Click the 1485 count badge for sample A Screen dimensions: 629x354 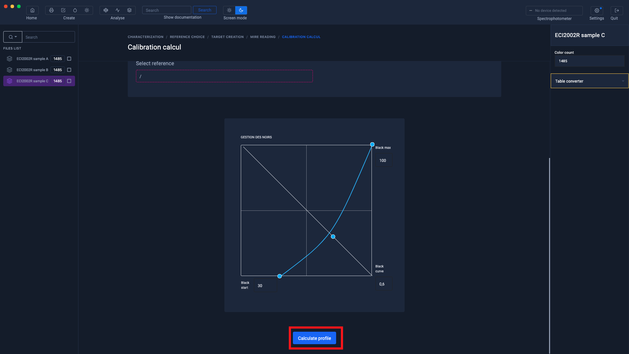[58, 59]
